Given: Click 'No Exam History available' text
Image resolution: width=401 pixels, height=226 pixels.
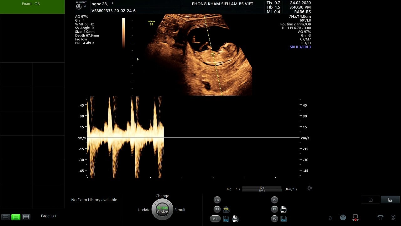Looking at the screenshot, I should (x=94, y=200).
